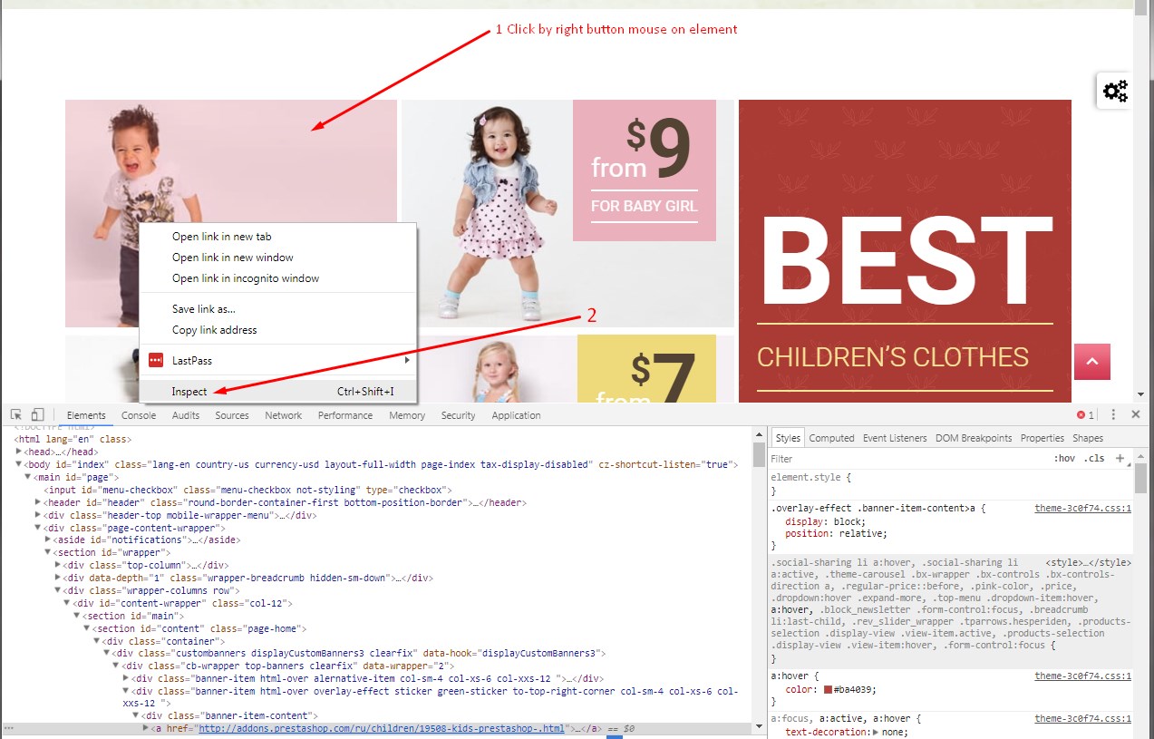Switch to the Console tab
Image resolution: width=1154 pixels, height=739 pixels.
tap(139, 415)
